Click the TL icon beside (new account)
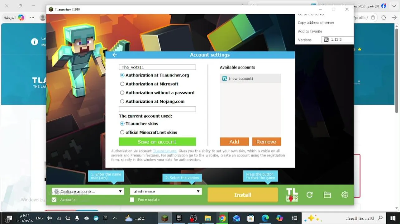The image size is (400, 224). [x=224, y=79]
